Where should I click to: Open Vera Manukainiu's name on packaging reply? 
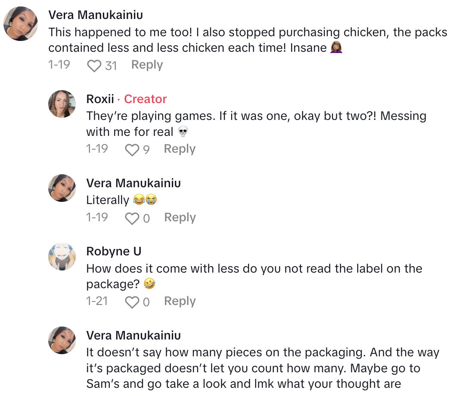point(133,335)
